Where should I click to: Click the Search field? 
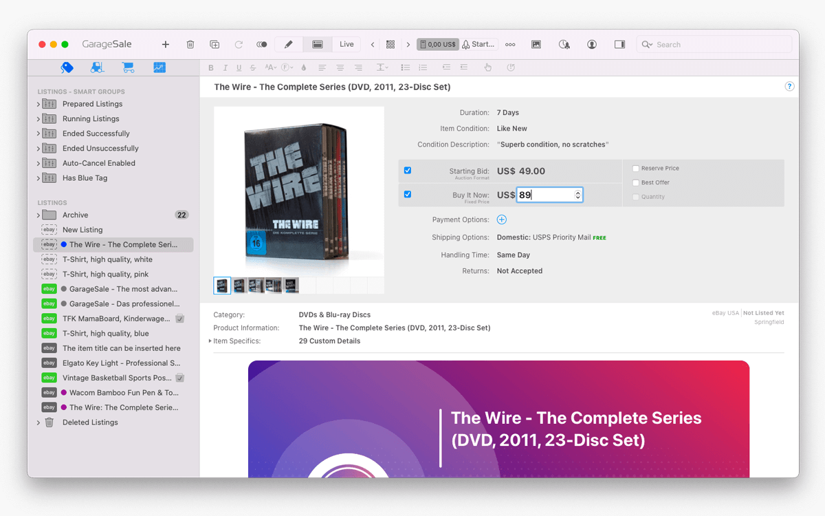point(713,44)
